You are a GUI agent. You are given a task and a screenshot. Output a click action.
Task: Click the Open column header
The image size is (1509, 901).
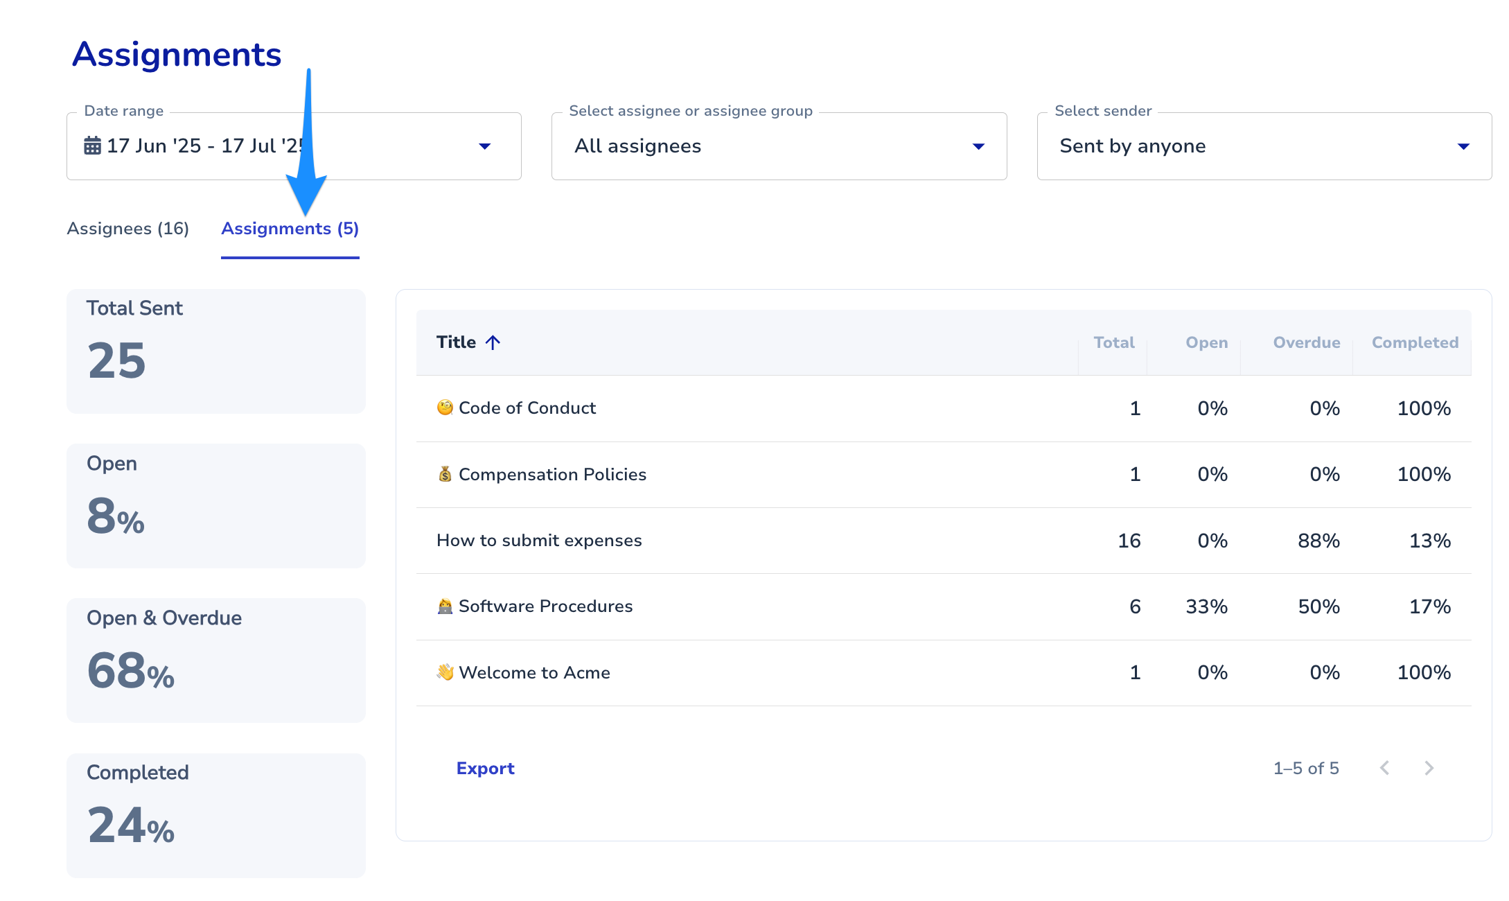point(1206,342)
